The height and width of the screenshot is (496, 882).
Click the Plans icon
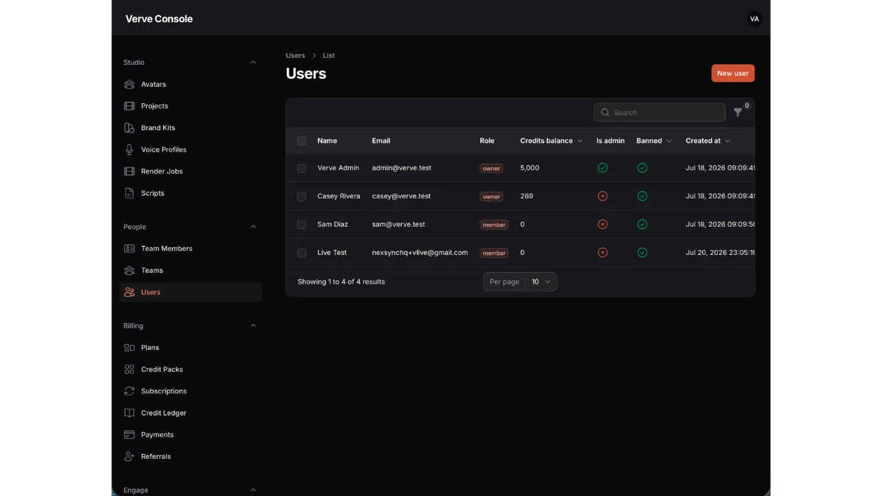click(129, 348)
